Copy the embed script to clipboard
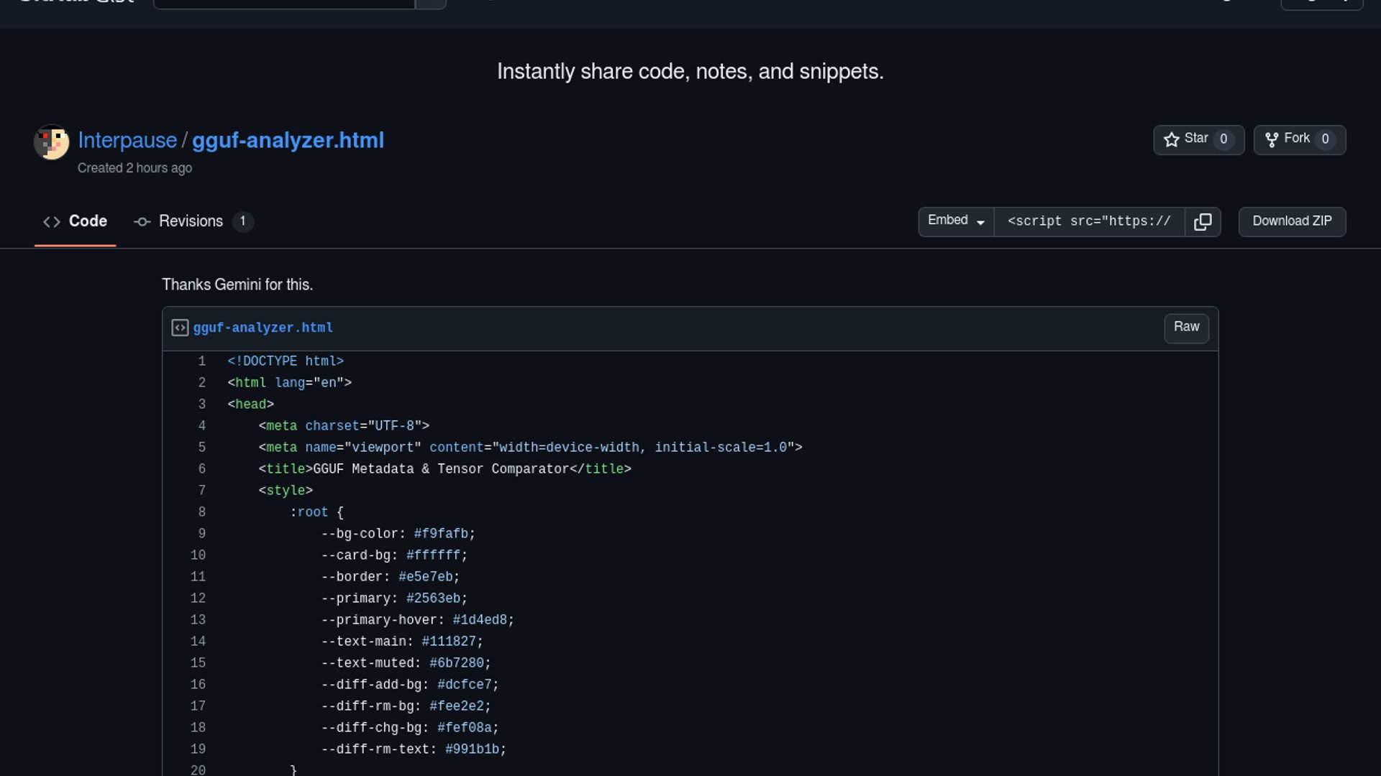The image size is (1381, 776). [x=1203, y=222]
